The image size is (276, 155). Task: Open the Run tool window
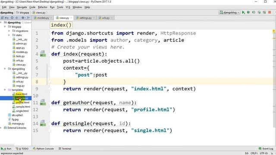tap(6, 149)
